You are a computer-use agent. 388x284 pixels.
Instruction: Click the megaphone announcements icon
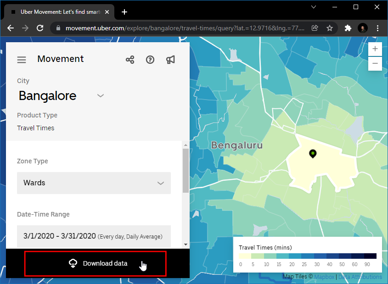(x=170, y=60)
